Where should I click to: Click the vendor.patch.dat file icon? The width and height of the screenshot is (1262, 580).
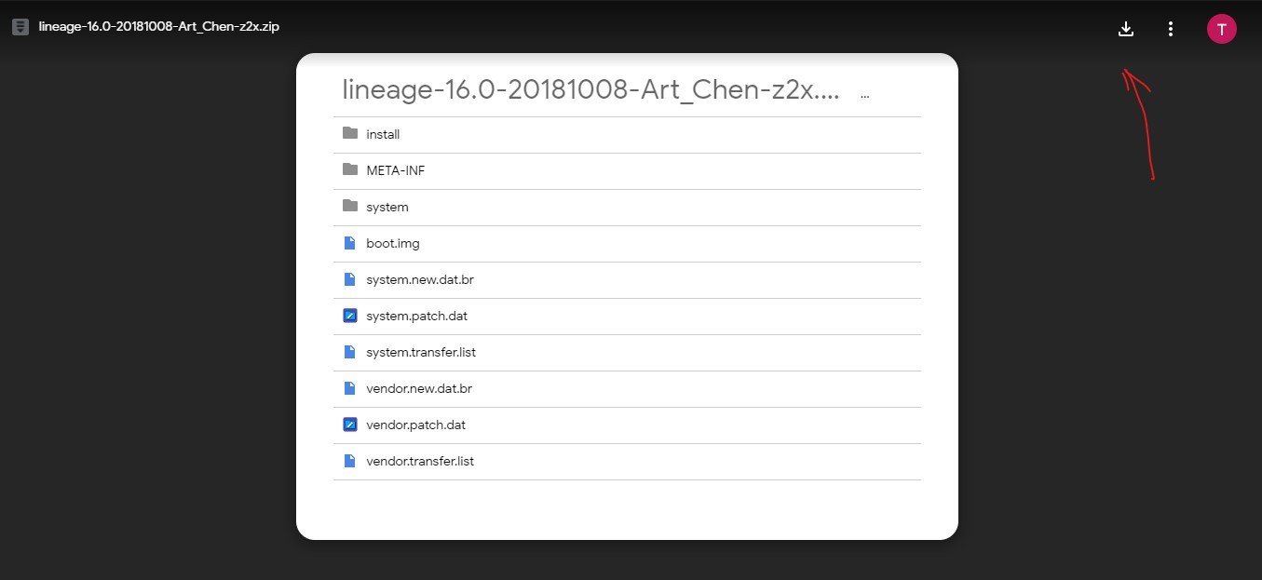point(350,425)
